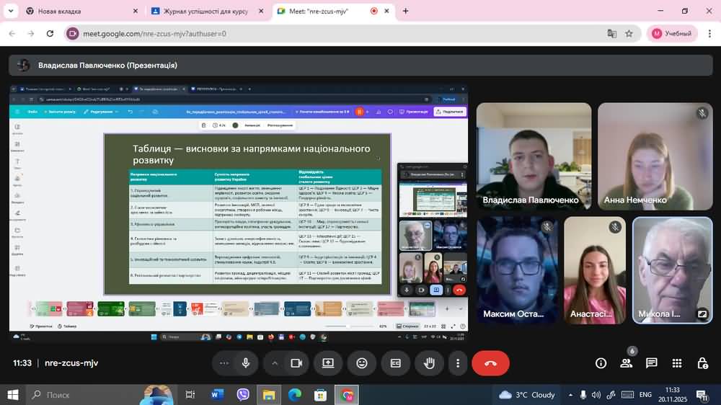Screen dimensions: 721x405
Task: Click the share screen icon
Action: (x=328, y=363)
